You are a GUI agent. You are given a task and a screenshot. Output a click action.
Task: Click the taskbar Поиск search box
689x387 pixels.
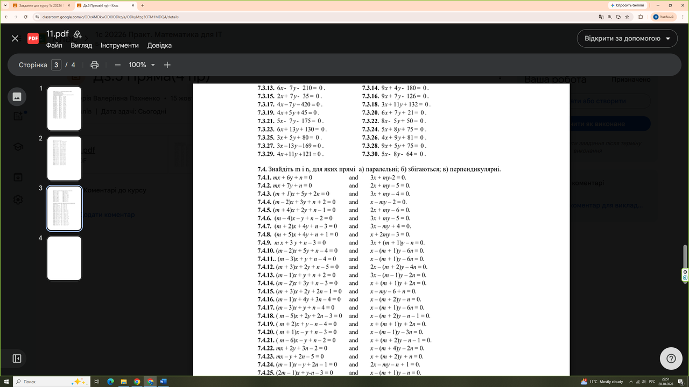51,382
